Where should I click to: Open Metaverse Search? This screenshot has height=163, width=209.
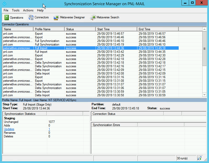click(x=104, y=17)
